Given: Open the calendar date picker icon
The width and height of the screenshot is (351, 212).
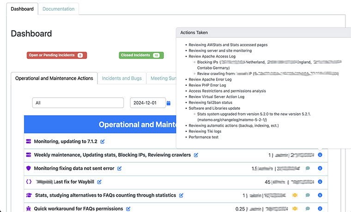Looking at the screenshot, I should click(169, 103).
